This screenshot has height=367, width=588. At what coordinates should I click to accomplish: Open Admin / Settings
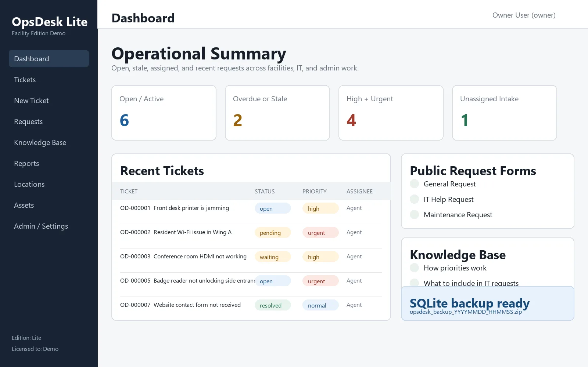tap(49, 226)
